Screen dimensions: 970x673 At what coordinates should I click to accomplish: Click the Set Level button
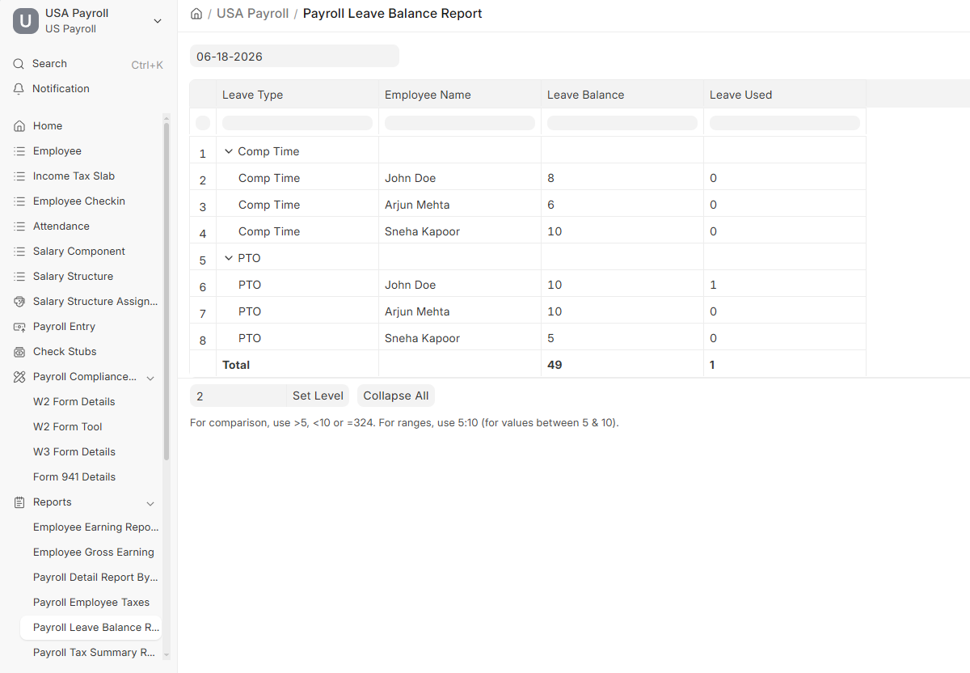pyautogui.click(x=318, y=396)
